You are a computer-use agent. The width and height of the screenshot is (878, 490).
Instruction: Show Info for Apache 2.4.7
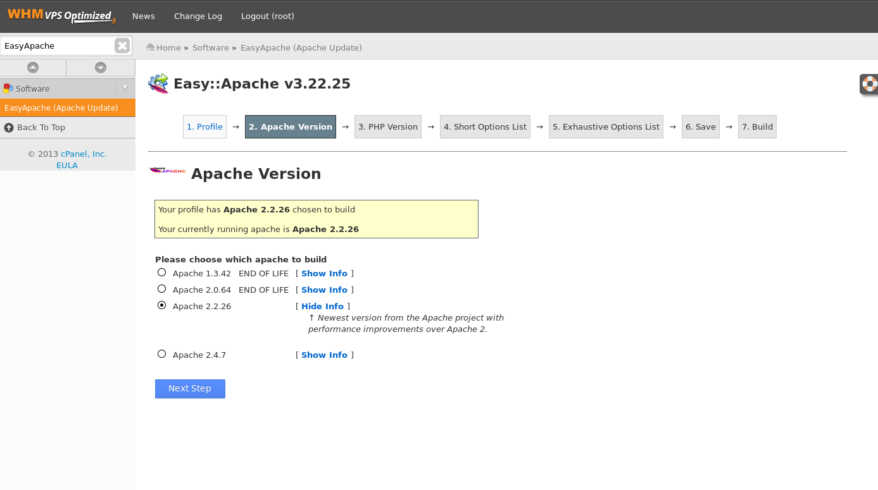(324, 355)
